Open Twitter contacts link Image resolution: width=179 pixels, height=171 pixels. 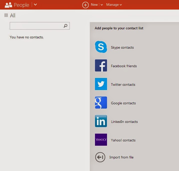(123, 84)
